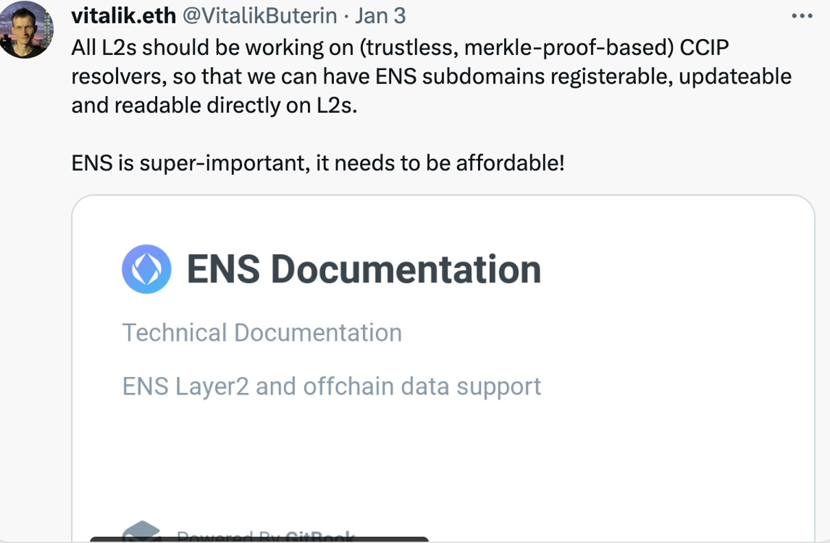The height and width of the screenshot is (543, 830).
Task: Select the ENS Layer2 and offchain description
Action: coord(331,386)
